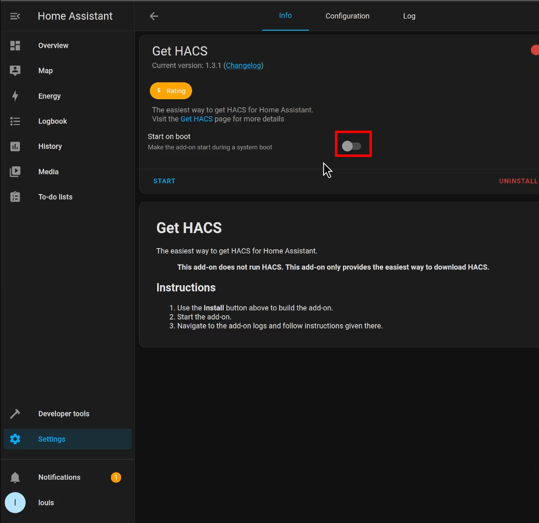The width and height of the screenshot is (539, 523).
Task: Click the 'Navigate to the add-on logs' step
Action: point(280,325)
